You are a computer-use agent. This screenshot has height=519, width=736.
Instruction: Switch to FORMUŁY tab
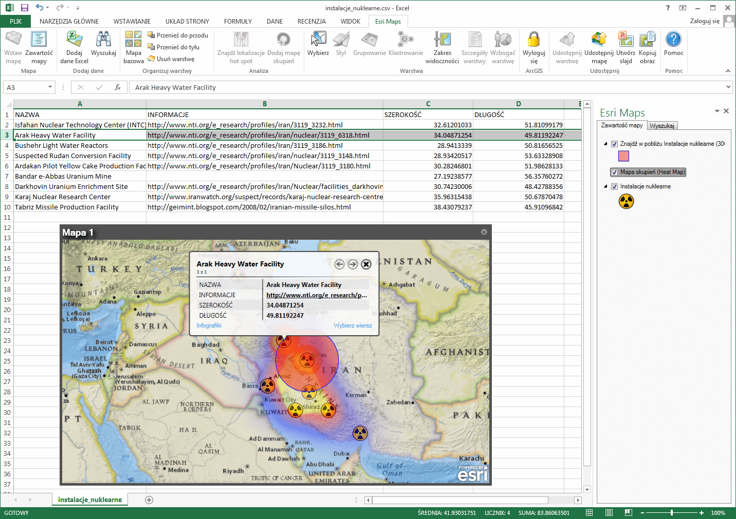click(x=238, y=22)
